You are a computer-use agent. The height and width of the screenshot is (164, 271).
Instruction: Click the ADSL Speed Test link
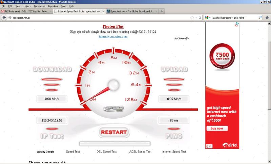click(140, 152)
